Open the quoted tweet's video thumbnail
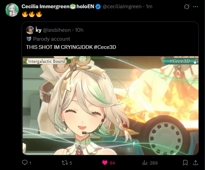The image size is (205, 170). pos(111,106)
